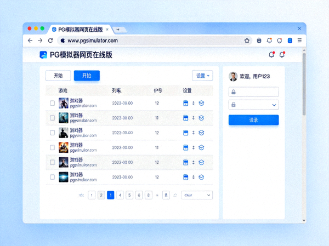Click the calendar icon in the last game row

185,177
